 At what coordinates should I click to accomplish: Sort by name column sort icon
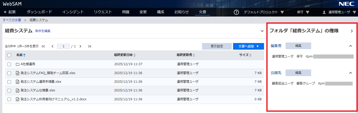click(x=24, y=55)
